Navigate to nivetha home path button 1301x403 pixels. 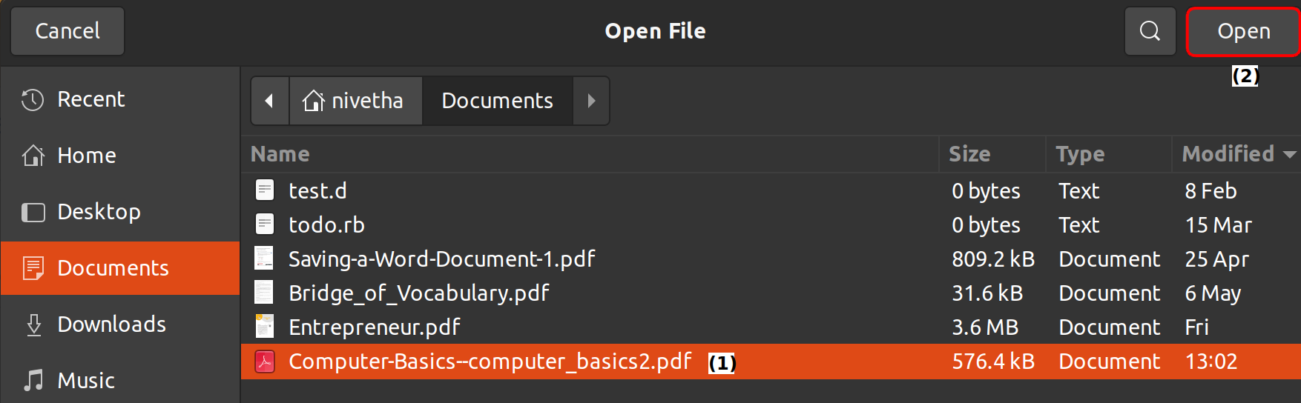click(355, 101)
